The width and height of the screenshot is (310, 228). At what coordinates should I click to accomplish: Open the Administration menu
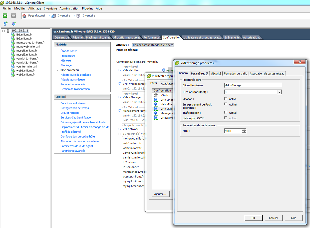coord(69,8)
